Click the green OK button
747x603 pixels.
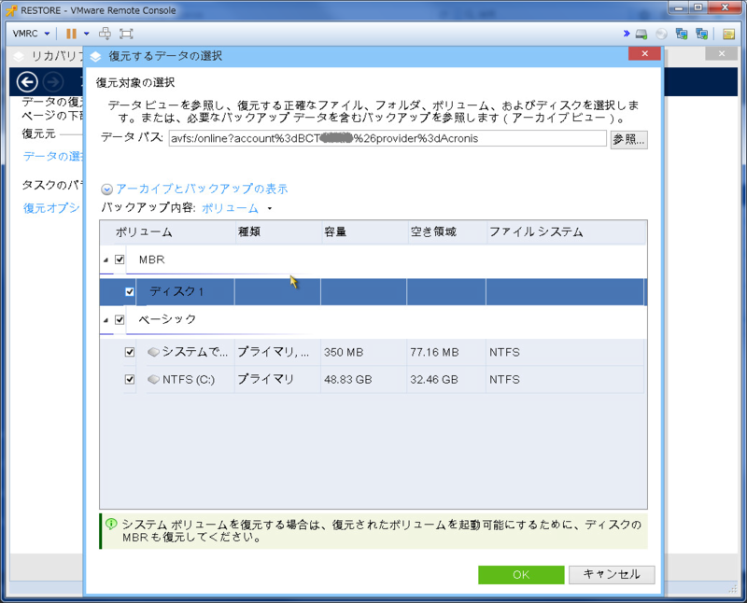(x=521, y=574)
